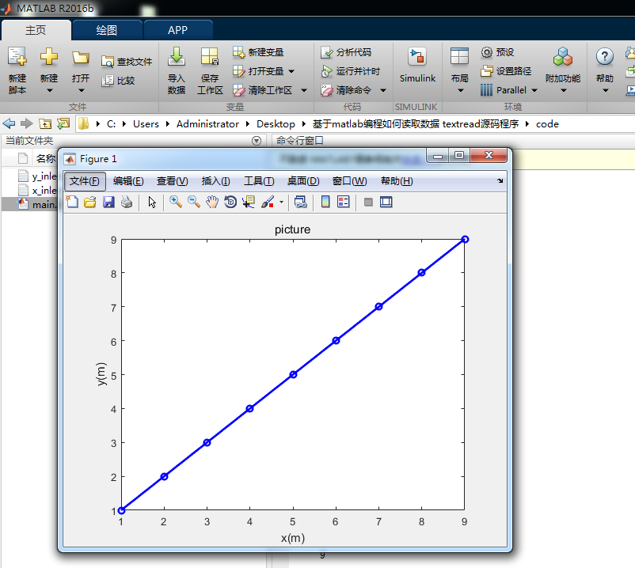Click the Link Plot icon
Viewport: 635px width, 568px height.
coord(301,202)
